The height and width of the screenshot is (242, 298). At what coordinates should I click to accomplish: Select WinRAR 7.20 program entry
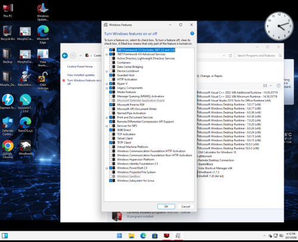click(210, 176)
